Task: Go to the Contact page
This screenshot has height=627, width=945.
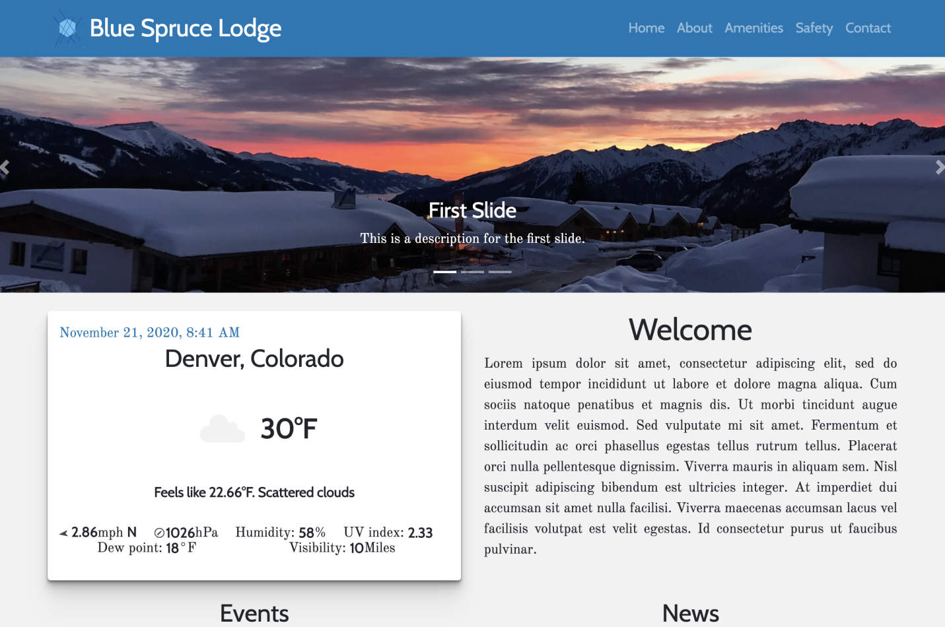Action: 868,28
